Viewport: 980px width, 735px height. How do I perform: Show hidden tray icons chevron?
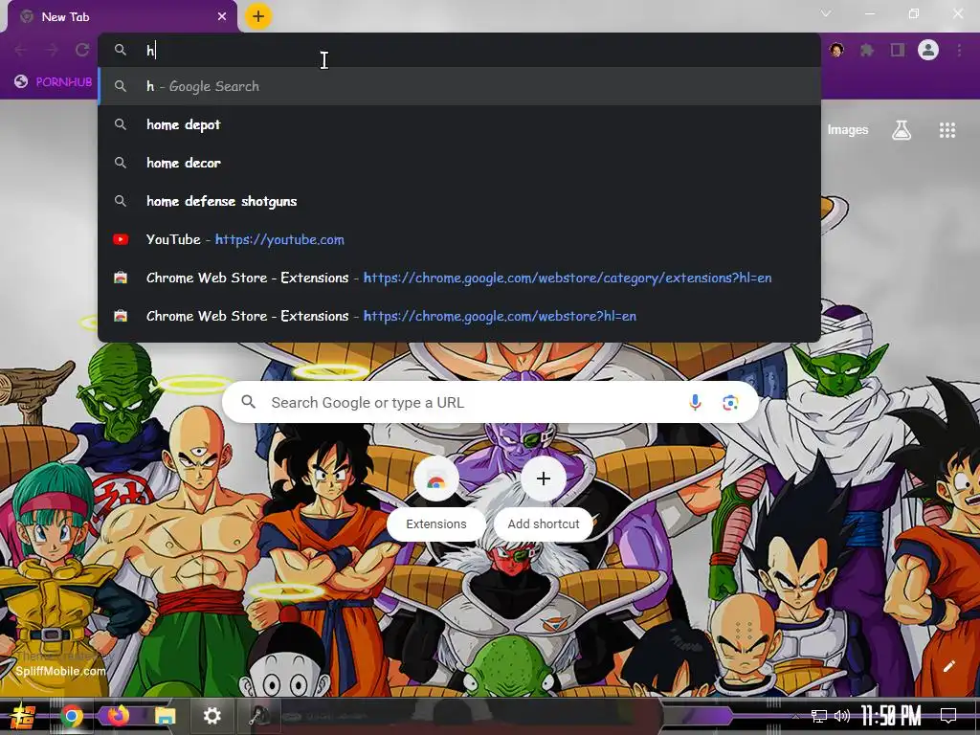795,716
